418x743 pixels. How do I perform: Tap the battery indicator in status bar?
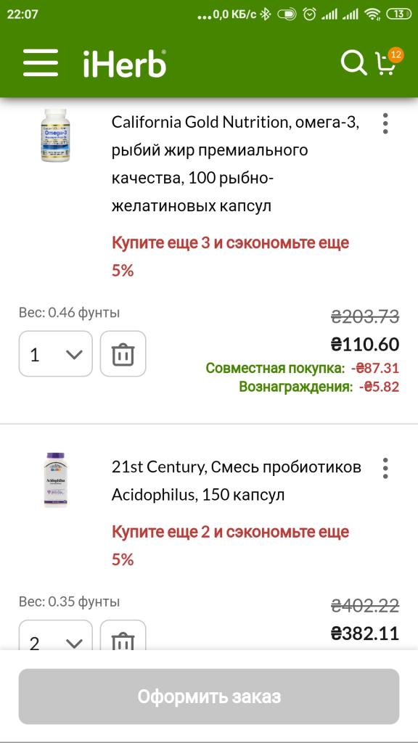(399, 15)
